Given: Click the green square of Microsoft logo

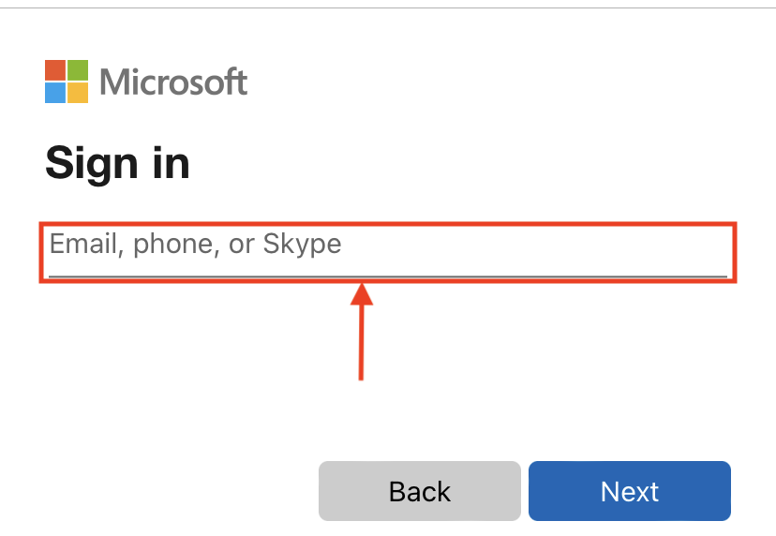Looking at the screenshot, I should tap(78, 69).
